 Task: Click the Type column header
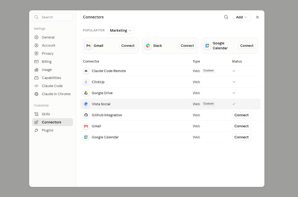pyautogui.click(x=196, y=61)
